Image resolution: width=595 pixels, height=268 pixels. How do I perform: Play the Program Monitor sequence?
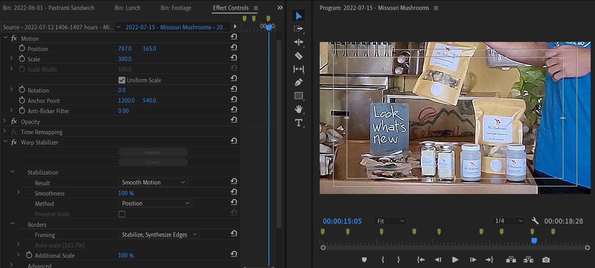(x=455, y=260)
